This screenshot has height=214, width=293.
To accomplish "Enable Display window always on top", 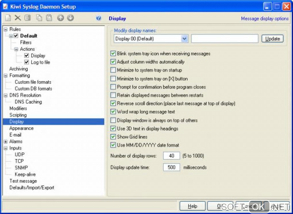I will tap(113, 120).
